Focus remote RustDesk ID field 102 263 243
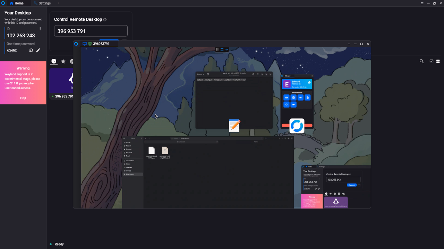 tap(343, 179)
